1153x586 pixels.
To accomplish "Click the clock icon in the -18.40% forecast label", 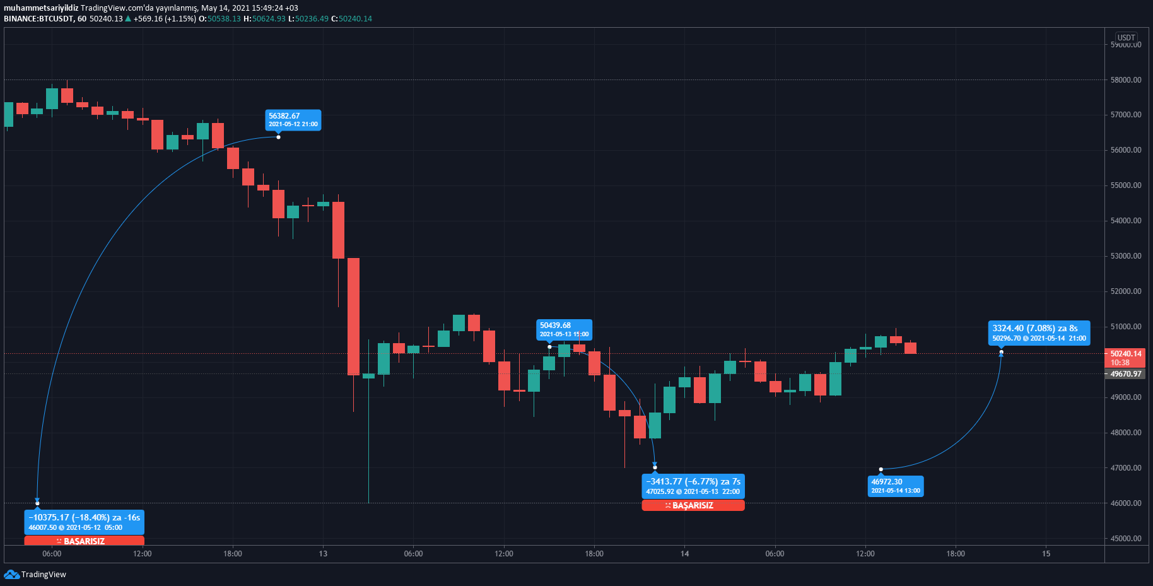I will [x=62, y=527].
